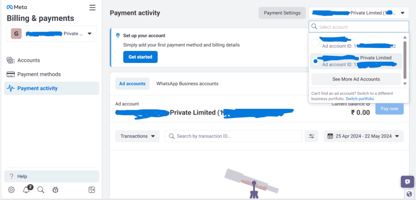Open Payment methods in sidebar
416x200 pixels.
click(x=39, y=74)
